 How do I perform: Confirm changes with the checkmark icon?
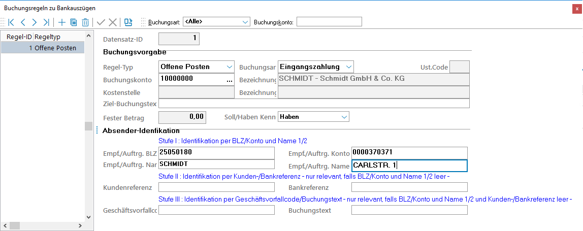point(101,22)
